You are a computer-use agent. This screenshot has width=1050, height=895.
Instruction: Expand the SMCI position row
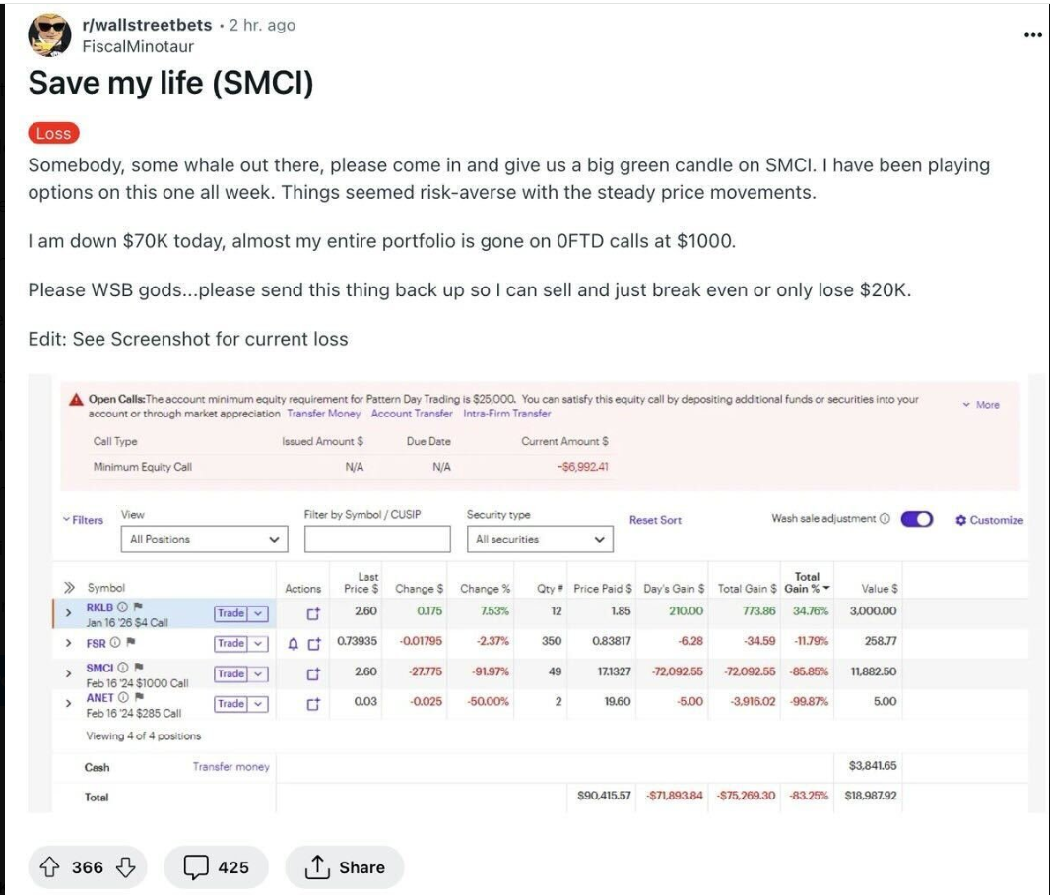68,672
